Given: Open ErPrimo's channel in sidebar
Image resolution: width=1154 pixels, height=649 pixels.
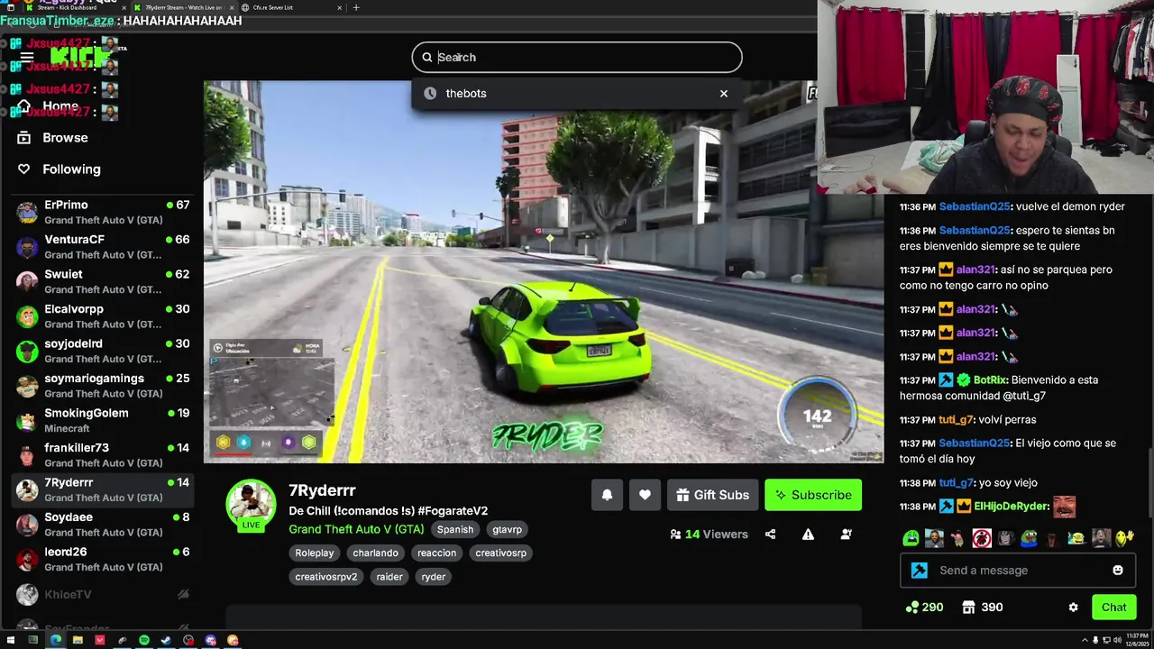Looking at the screenshot, I should click(x=103, y=213).
